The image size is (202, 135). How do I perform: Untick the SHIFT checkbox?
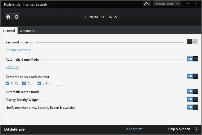(39, 83)
